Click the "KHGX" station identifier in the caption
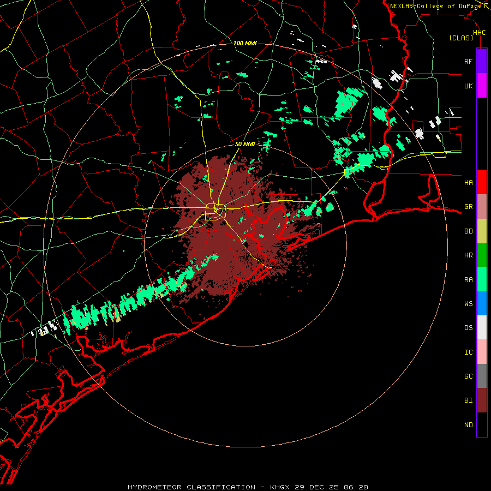This screenshot has height=491, width=491. coord(280,487)
